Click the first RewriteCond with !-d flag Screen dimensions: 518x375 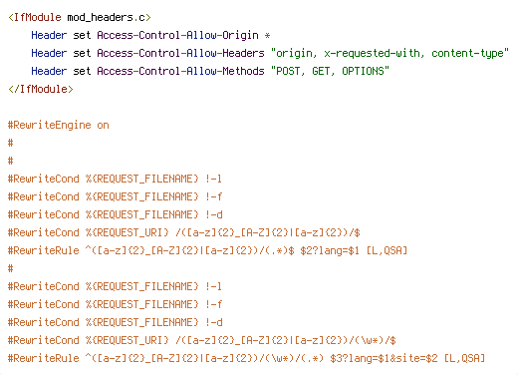(116, 214)
